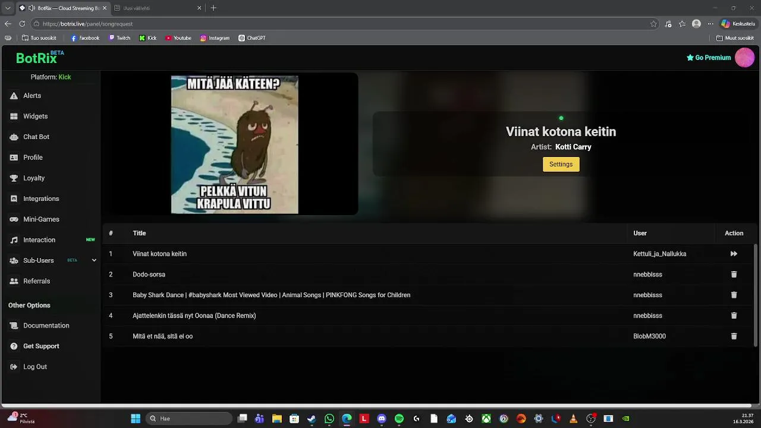Go to Chat Bot settings
Screen dimensions: 761x428
coord(36,137)
